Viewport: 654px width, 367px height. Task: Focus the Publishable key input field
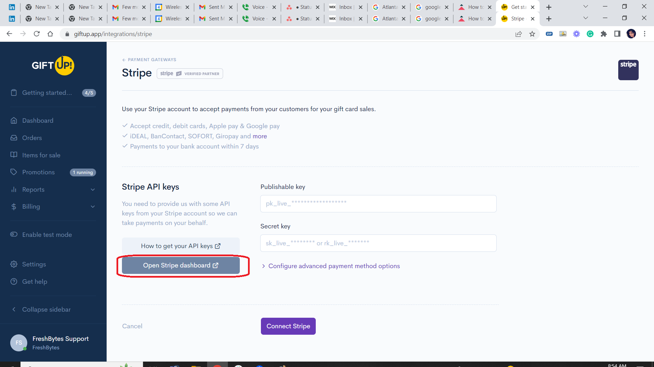(x=378, y=204)
